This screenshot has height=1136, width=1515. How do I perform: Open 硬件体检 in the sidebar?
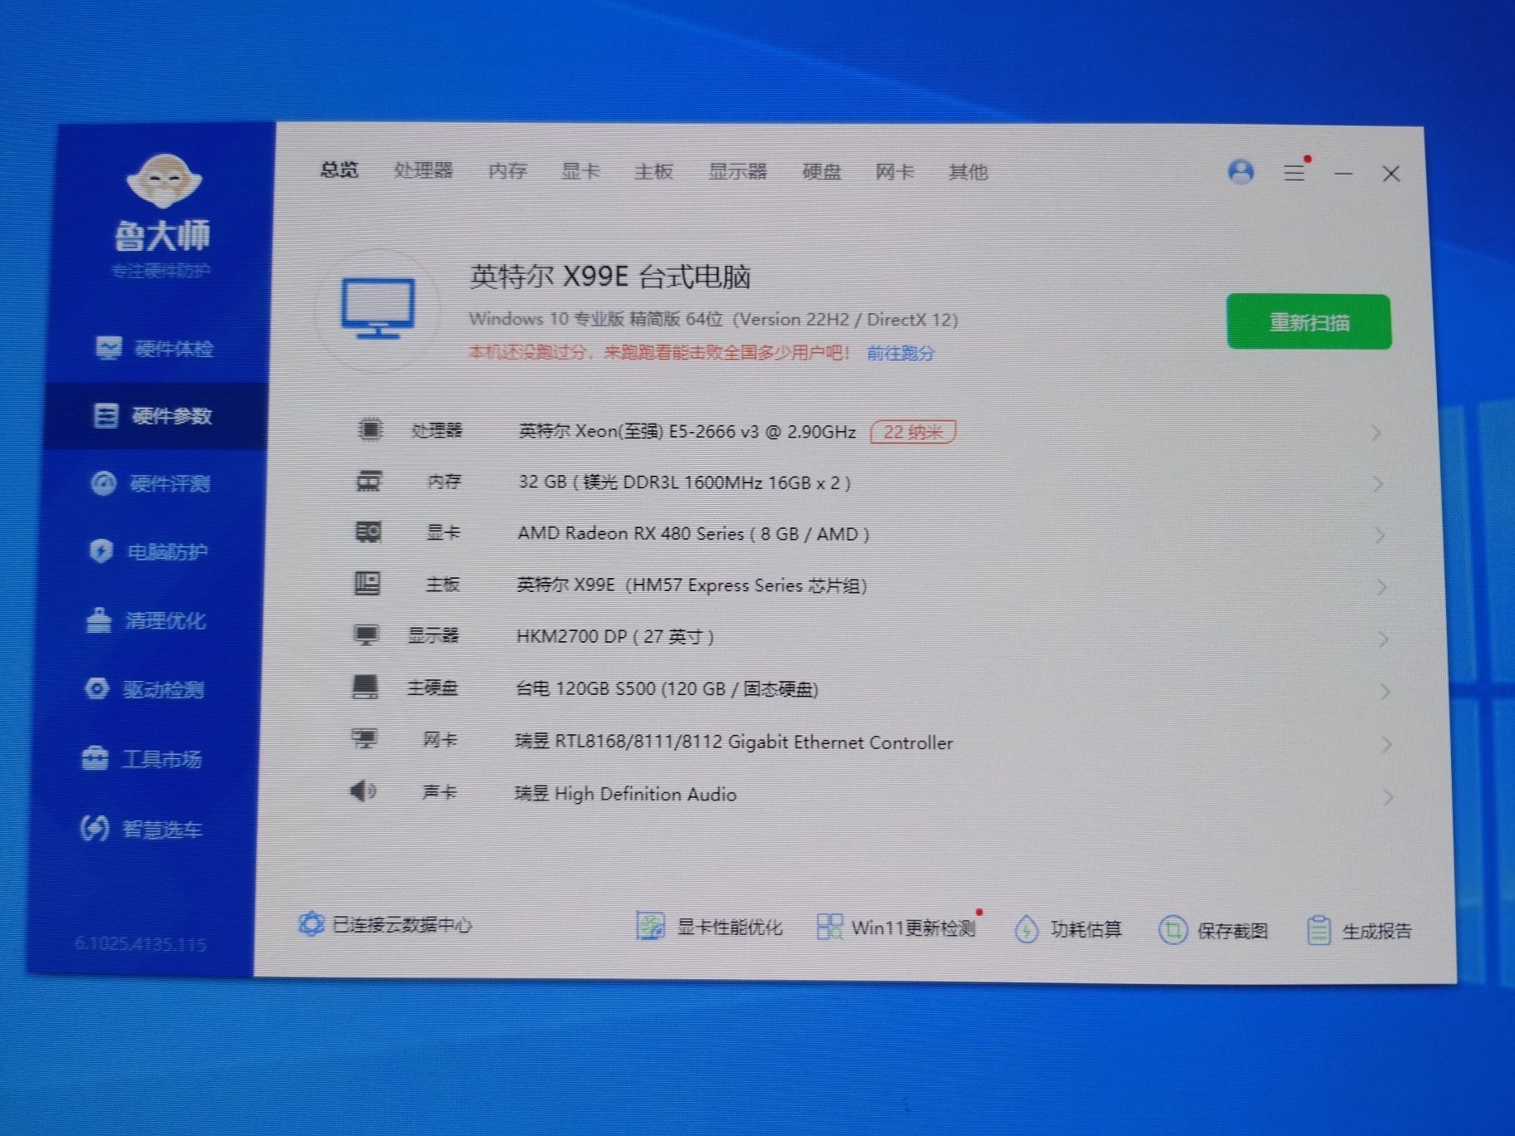click(x=155, y=349)
